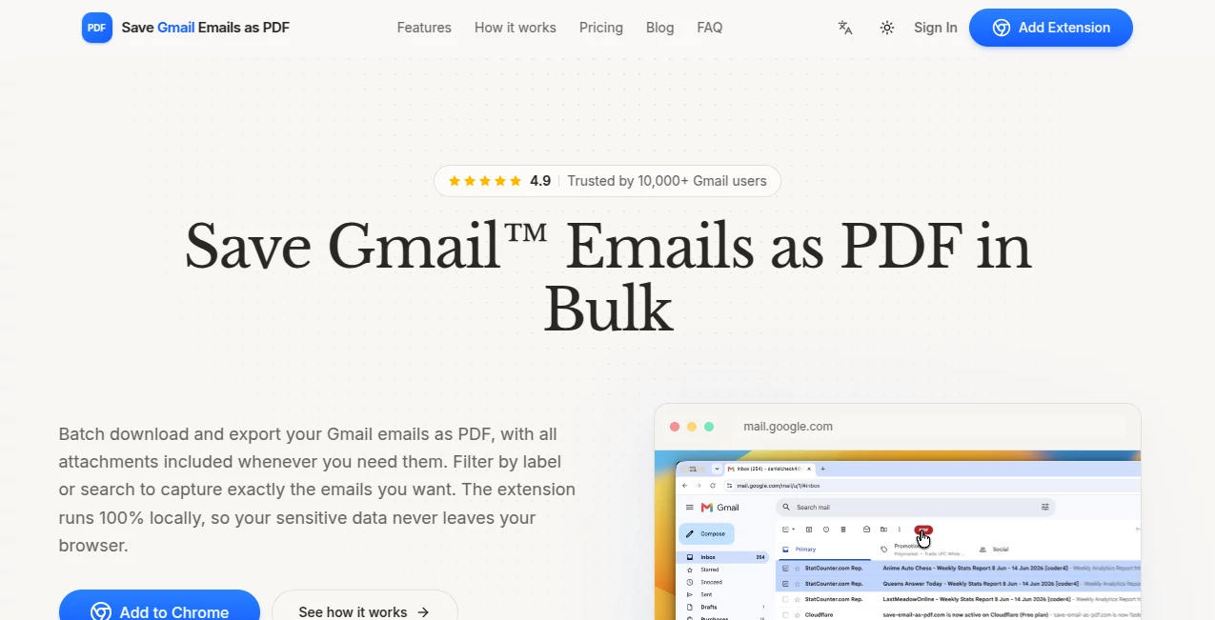This screenshot has height=620, width=1215.
Task: Click the back arrow in preview browser
Action: tap(684, 486)
